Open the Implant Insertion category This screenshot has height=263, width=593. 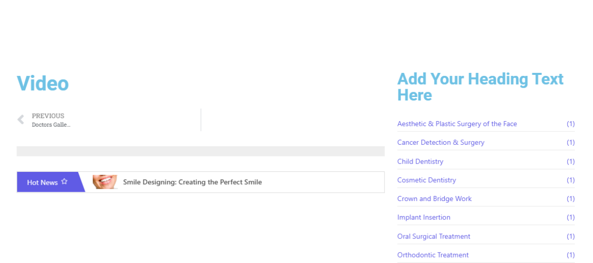pyautogui.click(x=424, y=217)
